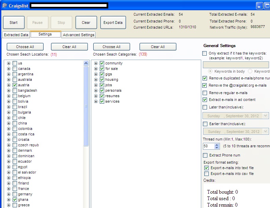Select the 'bangladesh' location row
The width and height of the screenshot is (270, 208).
coord(27,91)
